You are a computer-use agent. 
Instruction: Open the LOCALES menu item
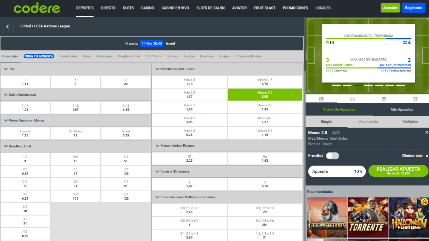tap(323, 8)
